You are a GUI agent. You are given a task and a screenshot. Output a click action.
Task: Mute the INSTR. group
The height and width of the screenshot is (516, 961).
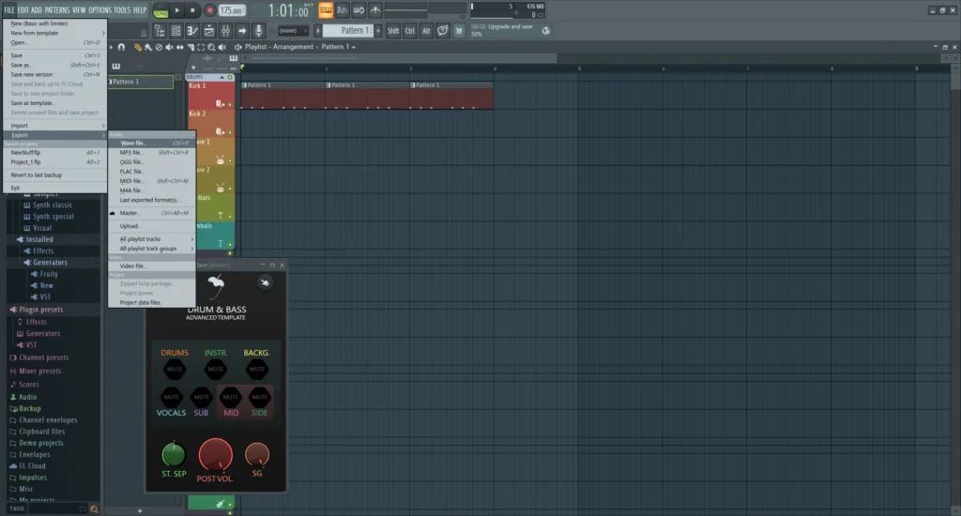tap(215, 369)
